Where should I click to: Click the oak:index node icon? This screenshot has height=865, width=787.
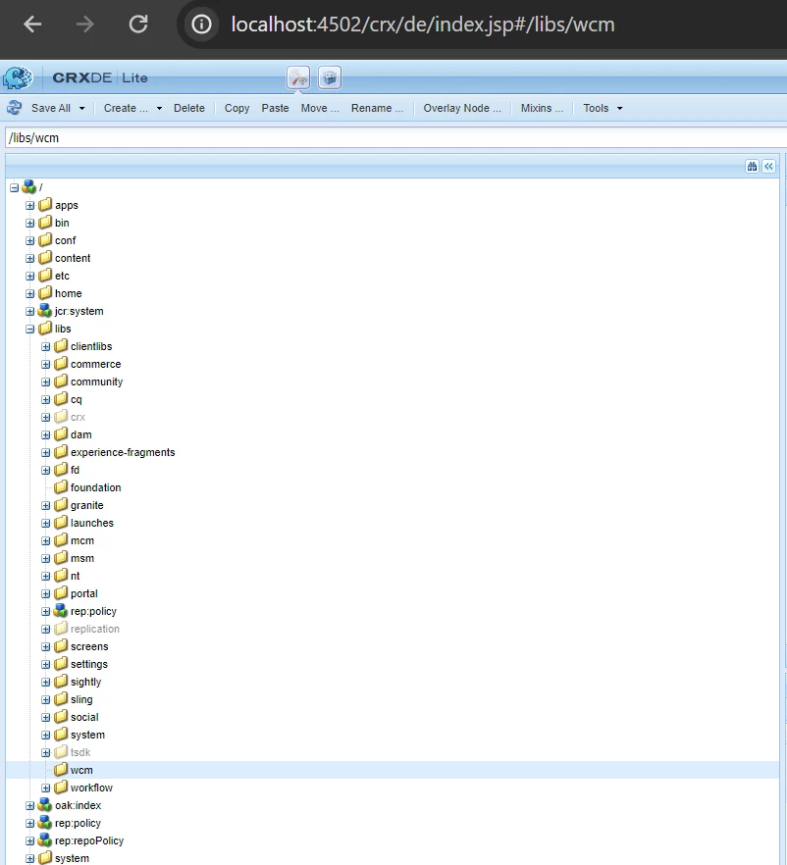pyautogui.click(x=45, y=805)
